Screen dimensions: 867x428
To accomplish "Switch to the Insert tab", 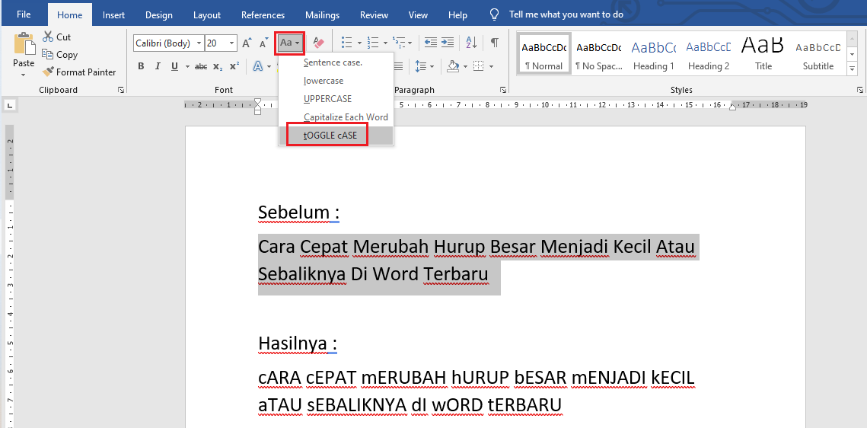I will (113, 15).
